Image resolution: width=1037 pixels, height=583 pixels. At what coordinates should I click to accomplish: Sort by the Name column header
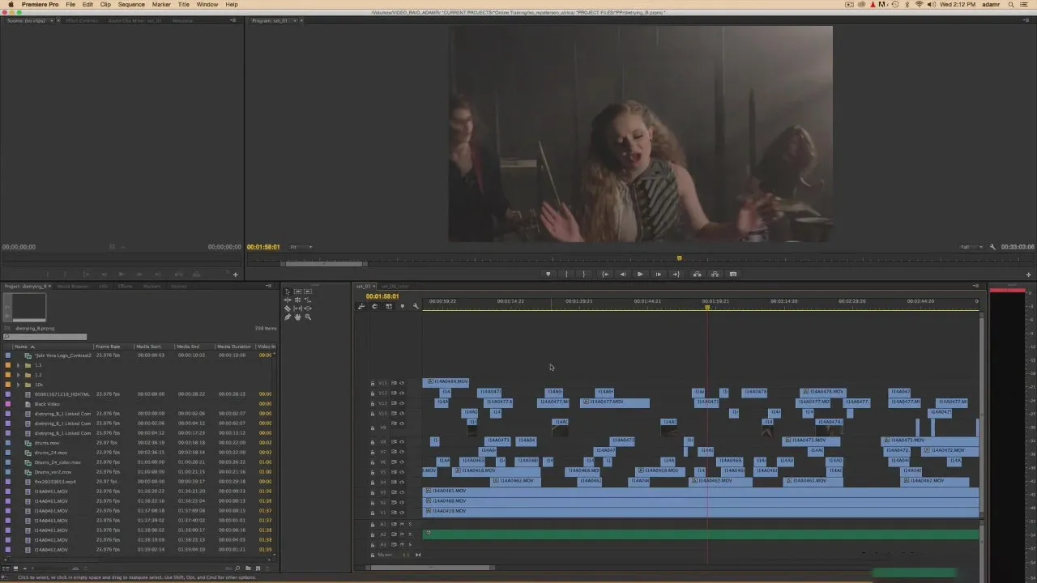point(21,347)
